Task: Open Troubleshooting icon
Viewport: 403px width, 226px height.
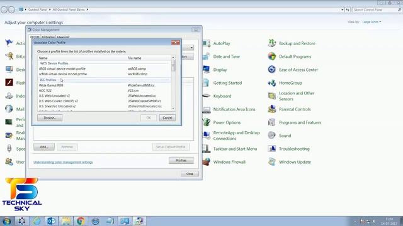Action: pos(271,149)
